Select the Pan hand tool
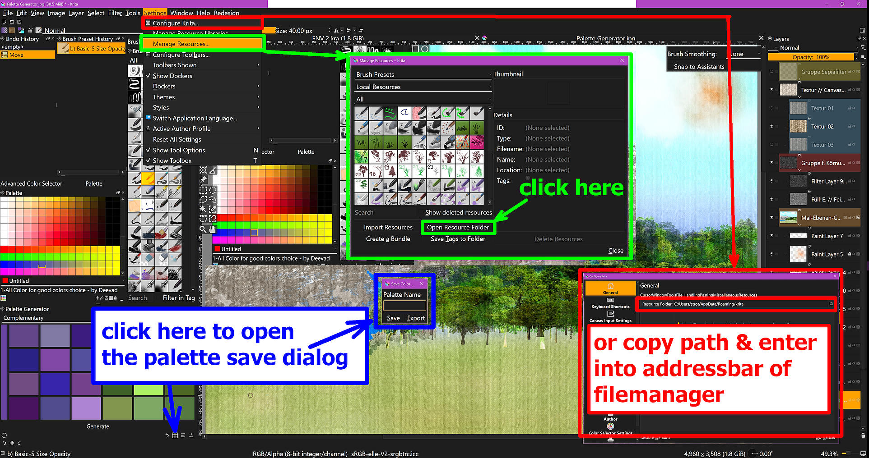Screen dimensions: 869x458 pos(213,229)
